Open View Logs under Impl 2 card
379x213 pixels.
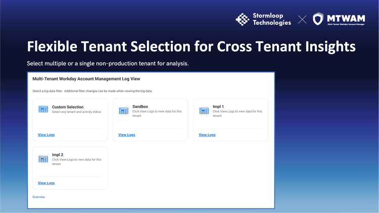[x=46, y=183]
